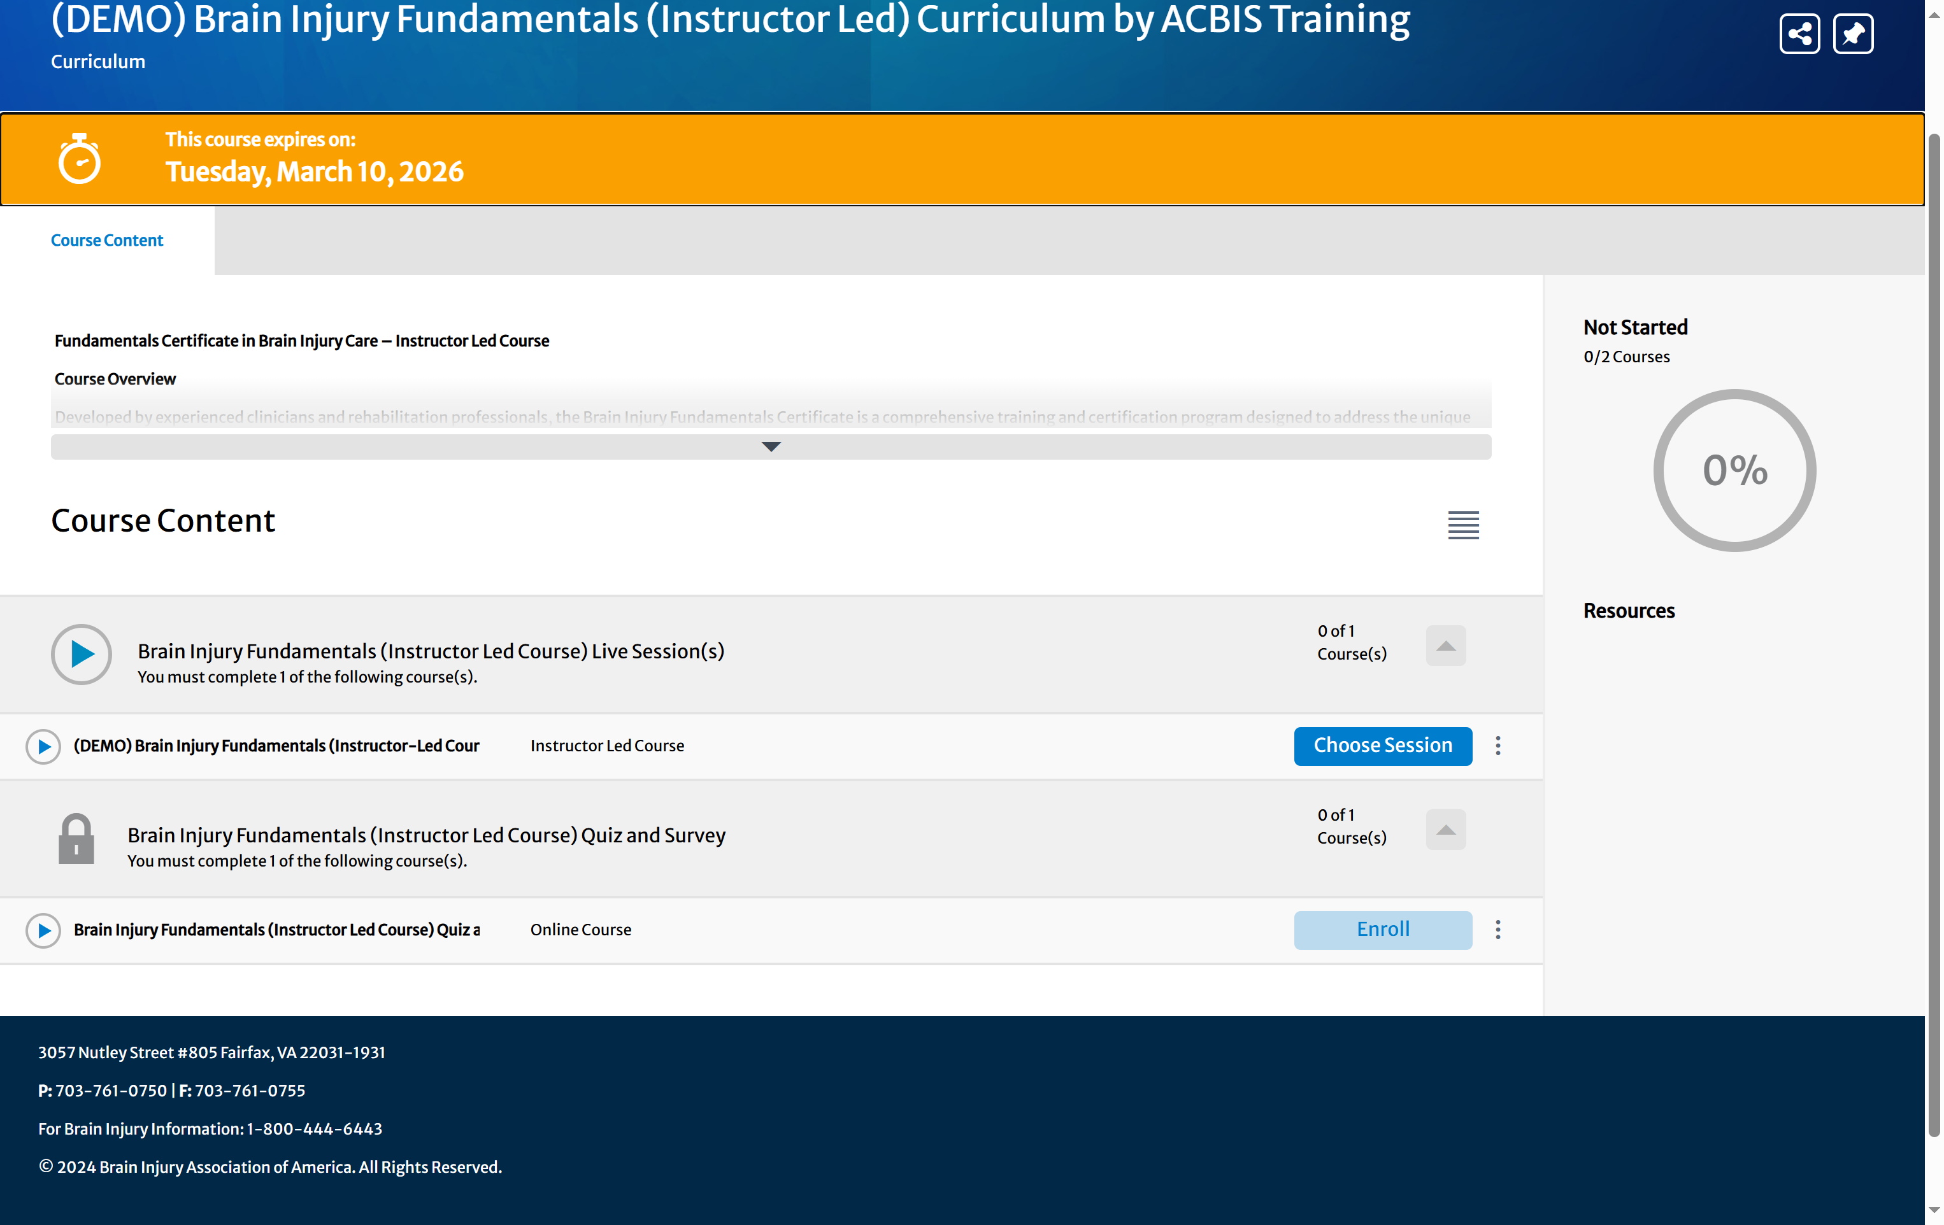Click the Instructor Led Course type label
1944x1225 pixels.
607,746
